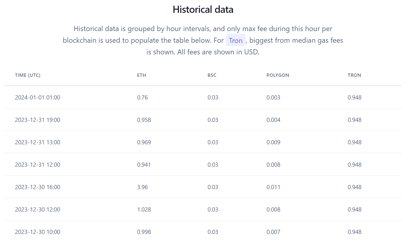Select the TIME (UTC) column header

point(28,75)
